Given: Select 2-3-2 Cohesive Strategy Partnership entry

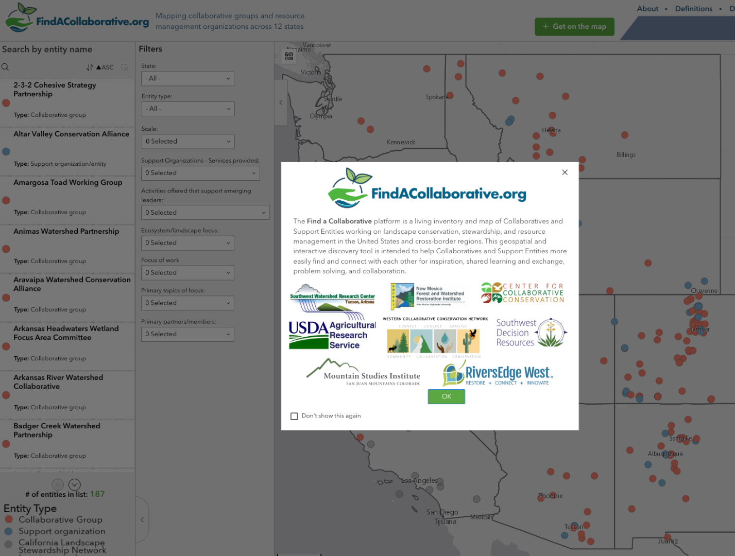Looking at the screenshot, I should point(67,102).
